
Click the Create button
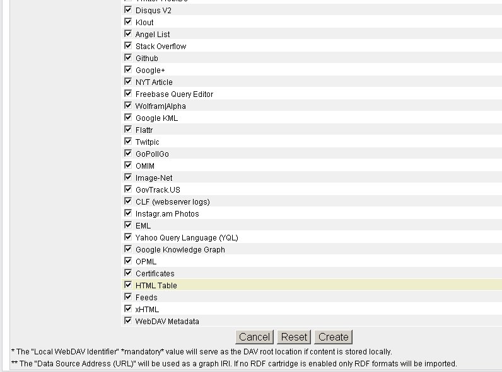(x=334, y=337)
